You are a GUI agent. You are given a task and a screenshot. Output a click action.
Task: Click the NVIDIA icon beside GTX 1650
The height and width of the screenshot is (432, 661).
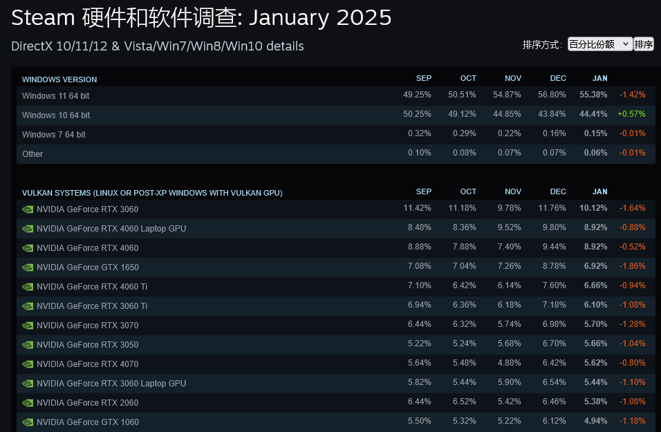tap(28, 267)
